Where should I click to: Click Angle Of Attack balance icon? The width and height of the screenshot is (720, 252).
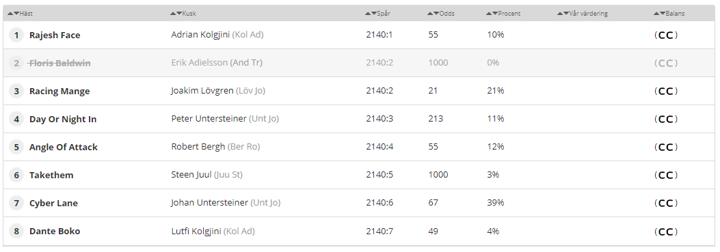(666, 148)
